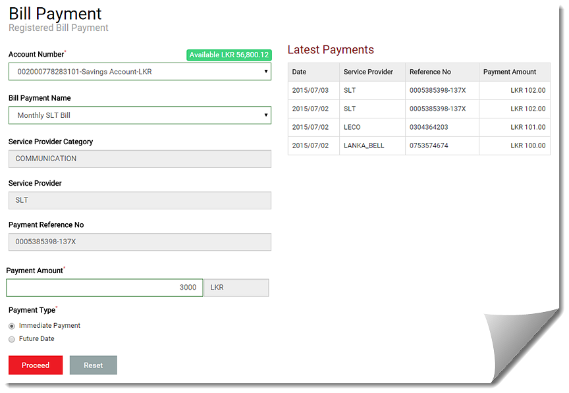The image size is (569, 393).
Task: Click the Date column header
Action: (x=313, y=72)
